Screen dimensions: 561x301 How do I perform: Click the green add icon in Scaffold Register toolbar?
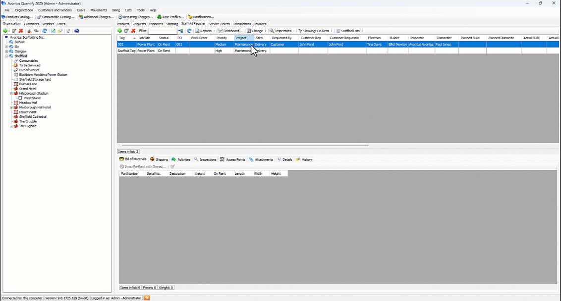(119, 31)
